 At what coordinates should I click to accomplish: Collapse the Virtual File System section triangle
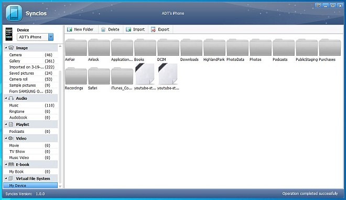click(6, 178)
